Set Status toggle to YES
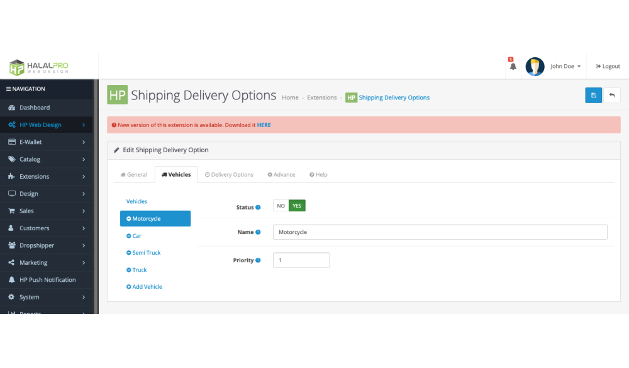The width and height of the screenshot is (629, 368). pyautogui.click(x=297, y=206)
